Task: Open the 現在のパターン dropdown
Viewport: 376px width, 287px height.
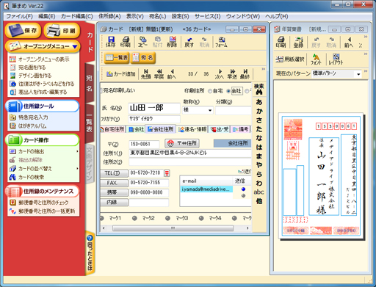Action: pos(358,74)
